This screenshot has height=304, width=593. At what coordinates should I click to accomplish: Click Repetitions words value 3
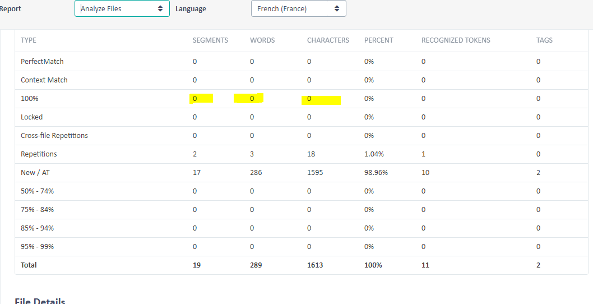[x=252, y=154]
